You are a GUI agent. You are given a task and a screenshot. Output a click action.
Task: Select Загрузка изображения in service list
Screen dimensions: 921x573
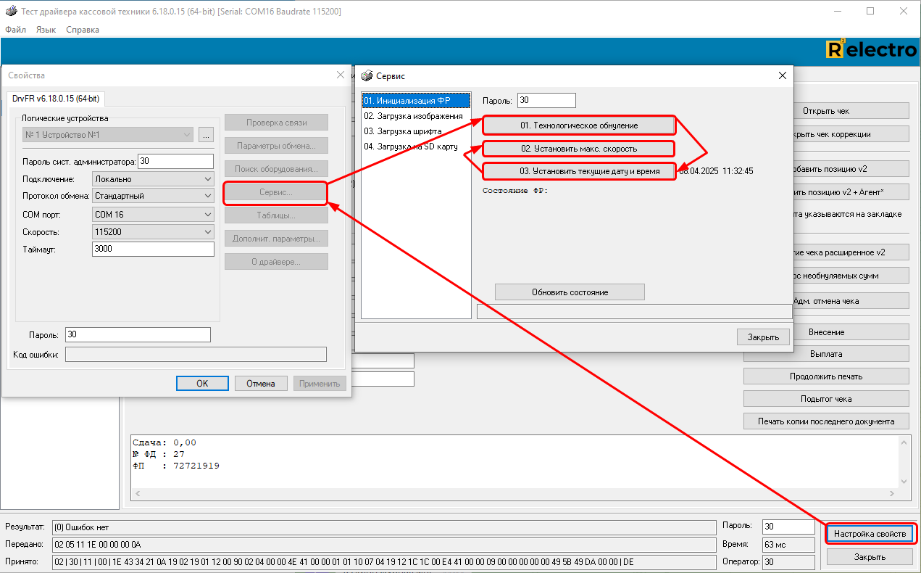click(413, 116)
